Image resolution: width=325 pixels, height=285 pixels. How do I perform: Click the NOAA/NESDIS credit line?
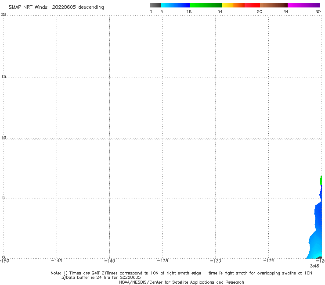[x=181, y=282]
